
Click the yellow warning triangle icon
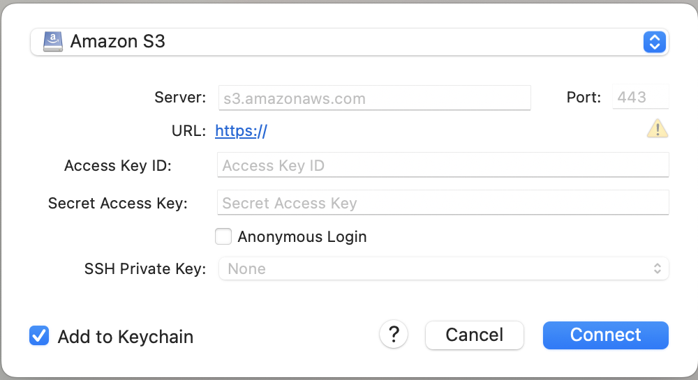click(657, 129)
